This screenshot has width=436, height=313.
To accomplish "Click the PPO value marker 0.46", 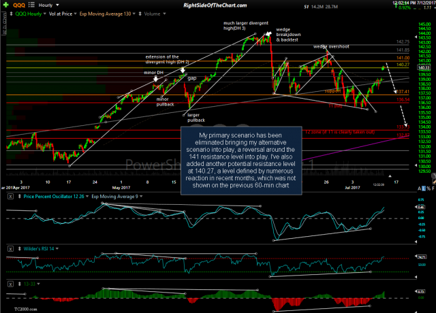I will (x=421, y=207).
